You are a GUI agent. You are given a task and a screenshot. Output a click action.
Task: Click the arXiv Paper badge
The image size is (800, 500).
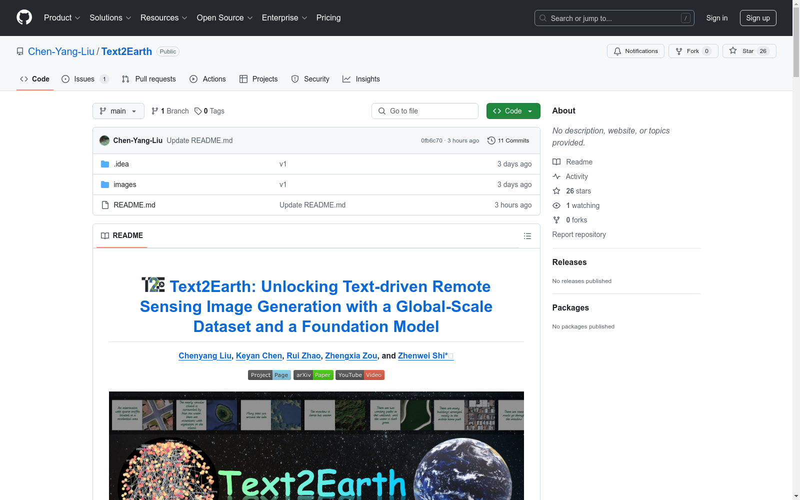coord(313,375)
